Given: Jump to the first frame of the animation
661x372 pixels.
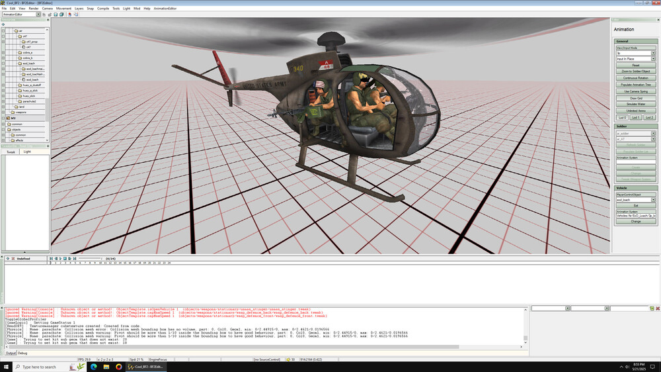Looking at the screenshot, I should click(x=51, y=258).
